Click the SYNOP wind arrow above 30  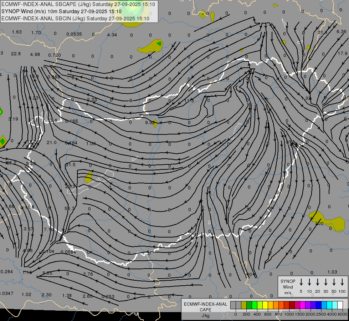325,282
